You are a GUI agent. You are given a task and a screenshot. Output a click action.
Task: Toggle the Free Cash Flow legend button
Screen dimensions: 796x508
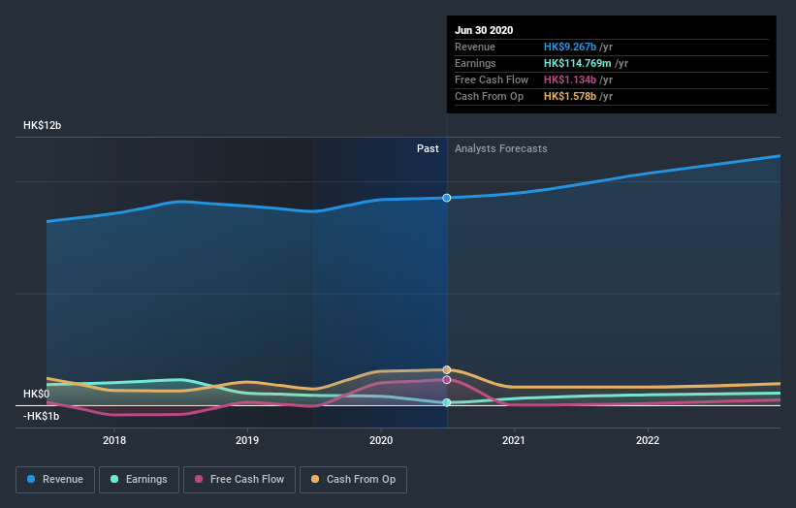pos(239,480)
